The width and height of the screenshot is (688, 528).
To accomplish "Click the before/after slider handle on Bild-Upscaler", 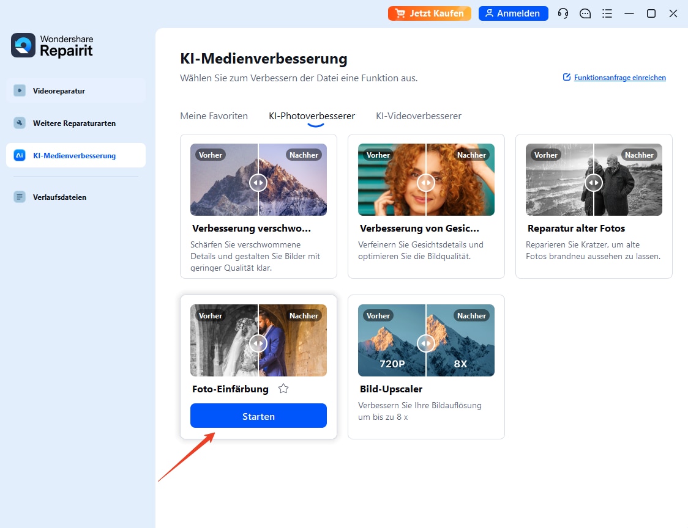I will point(426,343).
